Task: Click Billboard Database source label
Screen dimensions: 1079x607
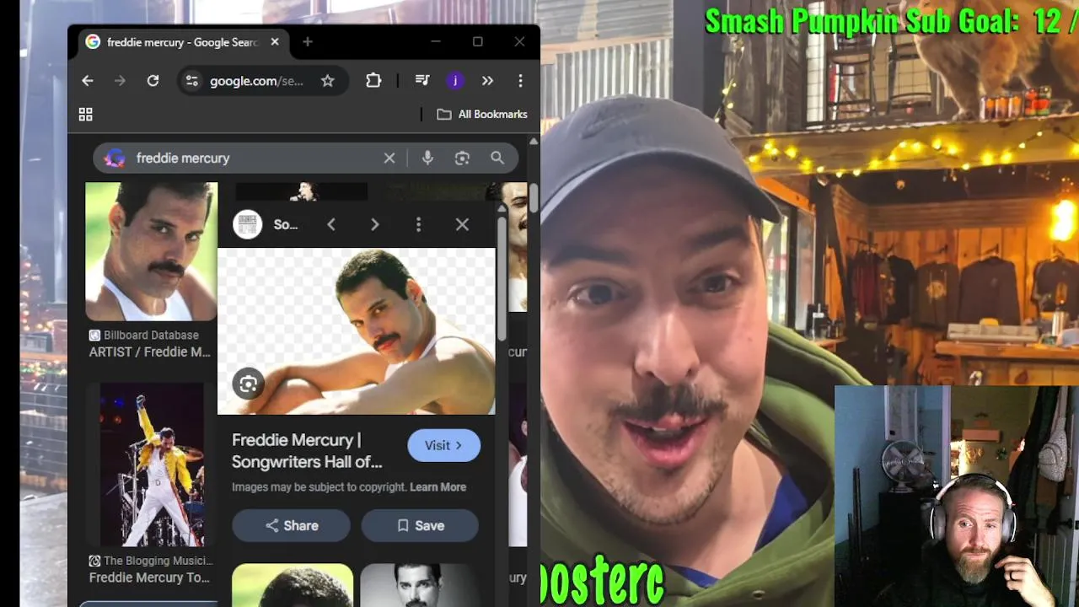Action: (151, 336)
